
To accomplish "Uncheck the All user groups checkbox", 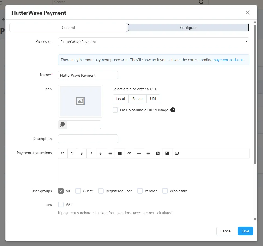I will coord(61,191).
